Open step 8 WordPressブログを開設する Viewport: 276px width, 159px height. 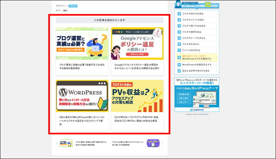(x=197, y=57)
